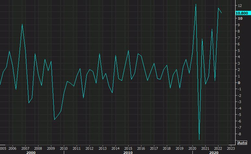Click the 2006 year label on axis
Viewport: 251px width, 154px height.
12,148
